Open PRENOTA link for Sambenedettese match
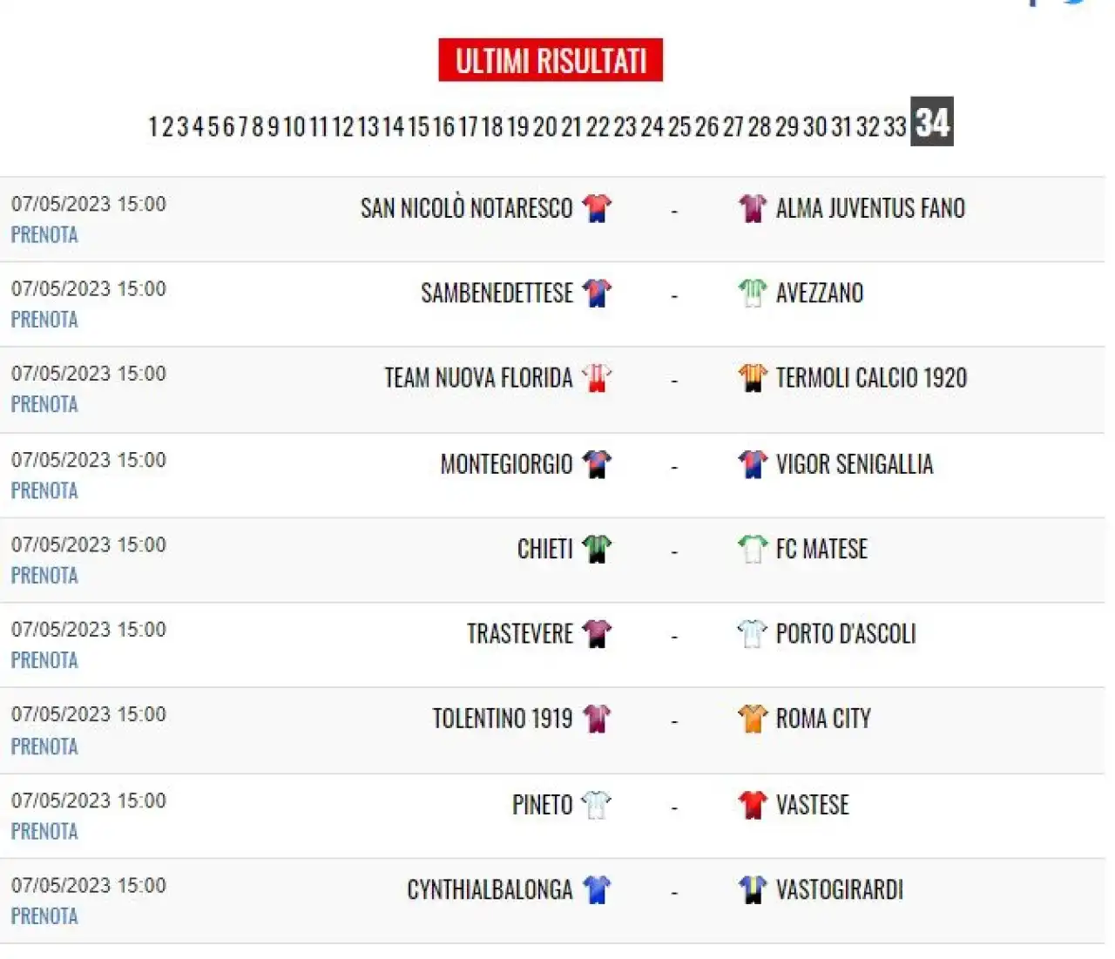Viewport: 1115px width, 959px height. pyautogui.click(x=44, y=320)
